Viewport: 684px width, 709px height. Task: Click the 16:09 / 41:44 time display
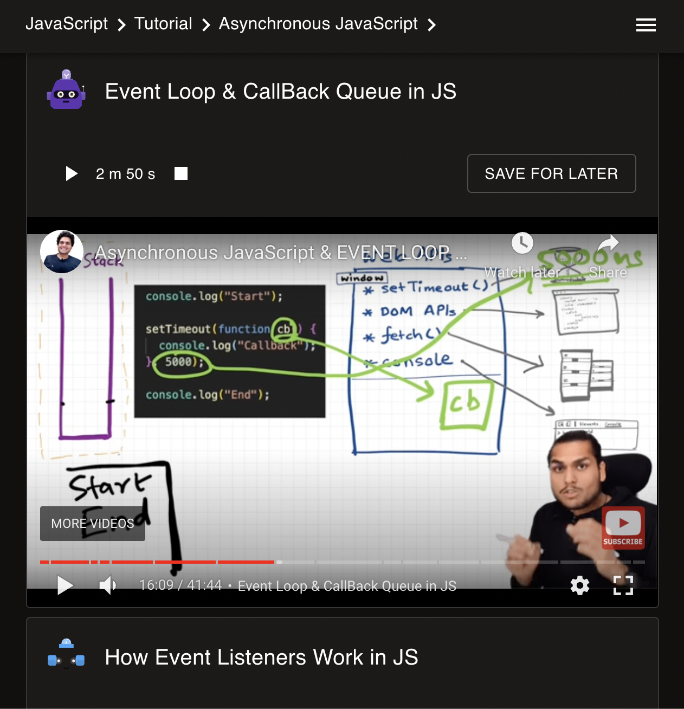[180, 585]
